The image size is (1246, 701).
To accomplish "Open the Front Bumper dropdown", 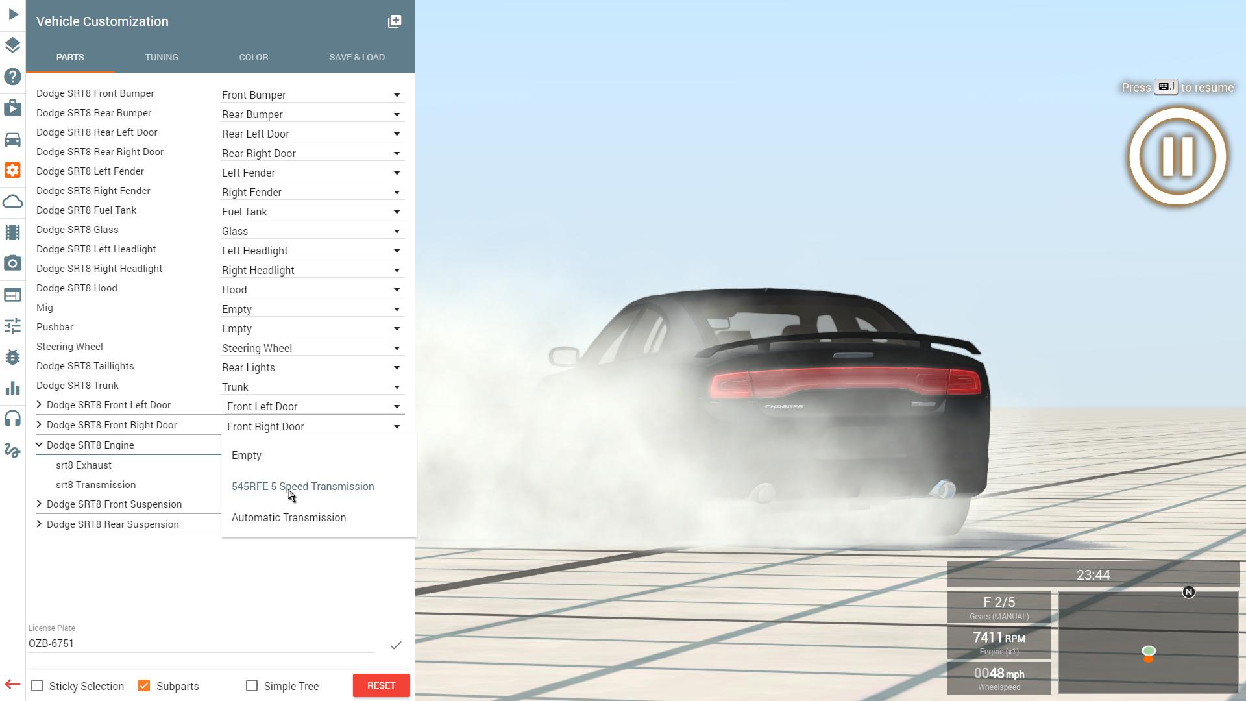I will pos(312,95).
